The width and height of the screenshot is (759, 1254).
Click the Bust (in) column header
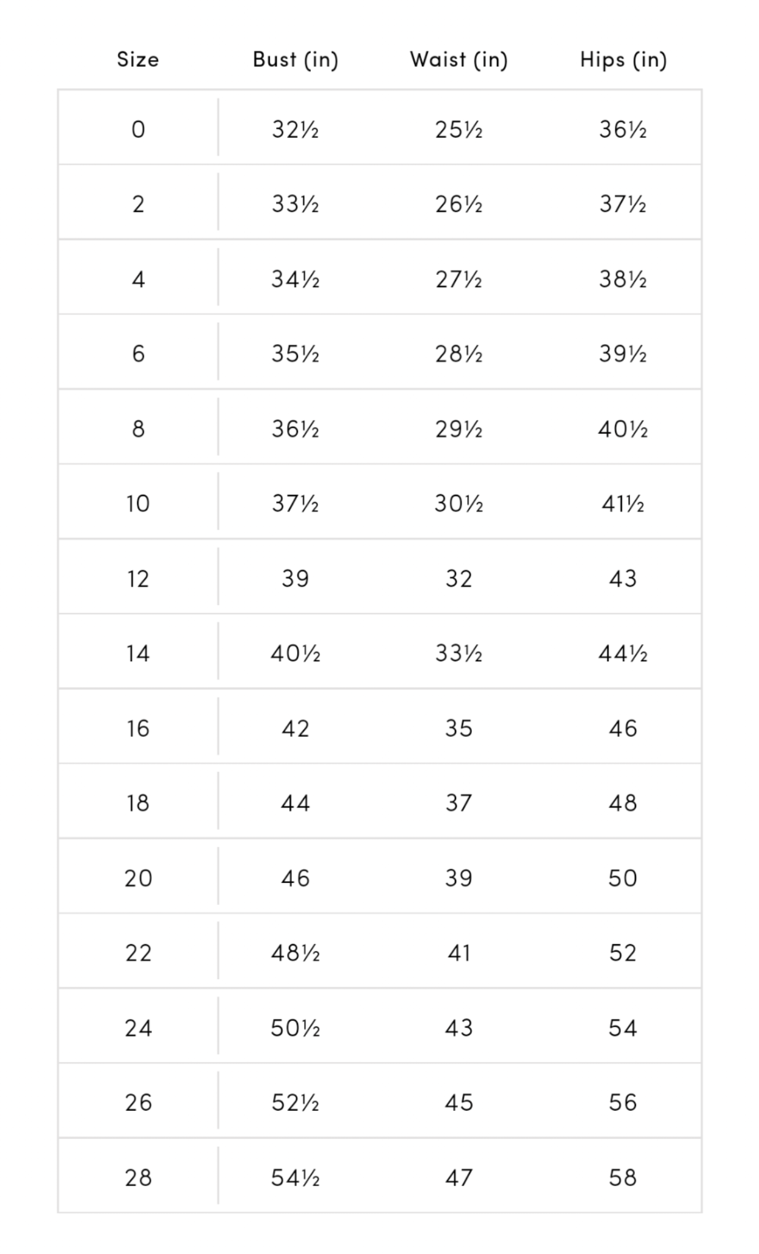(295, 59)
